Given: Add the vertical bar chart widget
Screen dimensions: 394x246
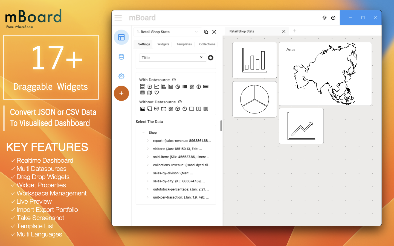Looking at the screenshot, I should [171, 87].
